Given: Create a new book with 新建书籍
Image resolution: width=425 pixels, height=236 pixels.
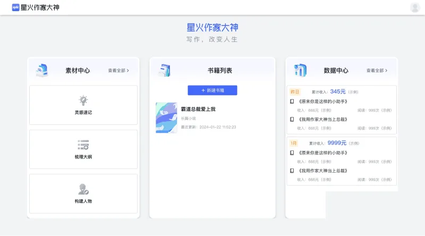Looking at the screenshot, I should coord(212,90).
